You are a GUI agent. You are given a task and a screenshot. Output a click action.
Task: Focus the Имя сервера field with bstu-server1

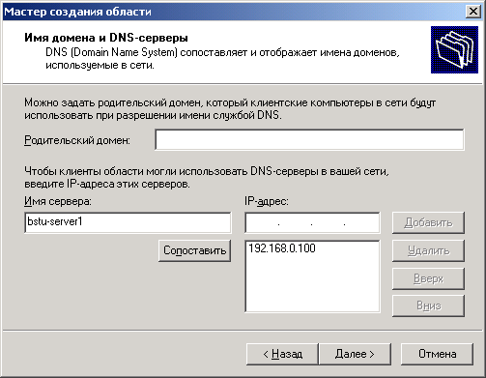coord(128,222)
